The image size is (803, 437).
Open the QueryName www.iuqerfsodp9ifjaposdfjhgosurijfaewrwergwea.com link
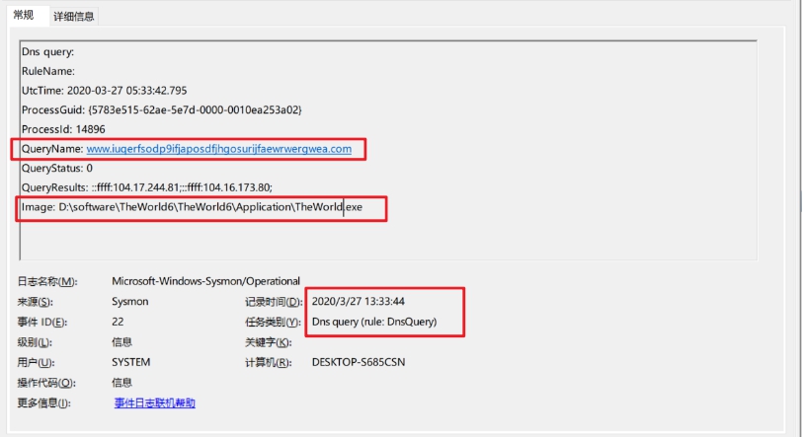coord(218,149)
